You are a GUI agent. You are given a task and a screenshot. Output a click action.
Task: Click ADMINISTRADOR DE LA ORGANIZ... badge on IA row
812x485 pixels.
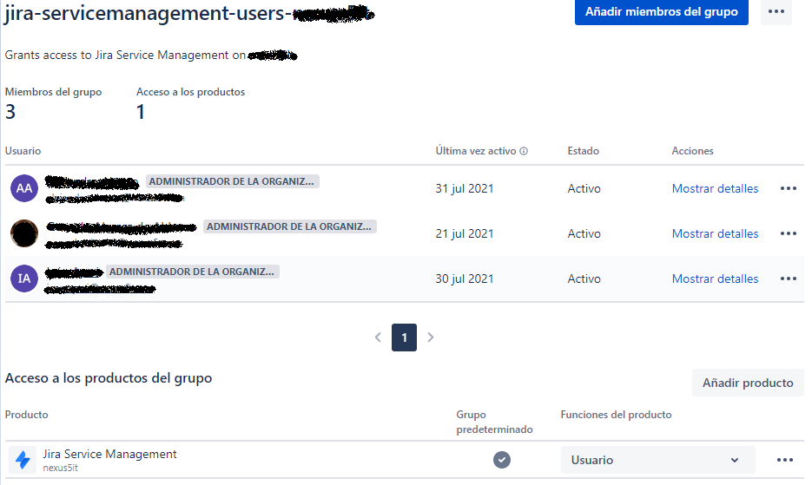coord(192,272)
